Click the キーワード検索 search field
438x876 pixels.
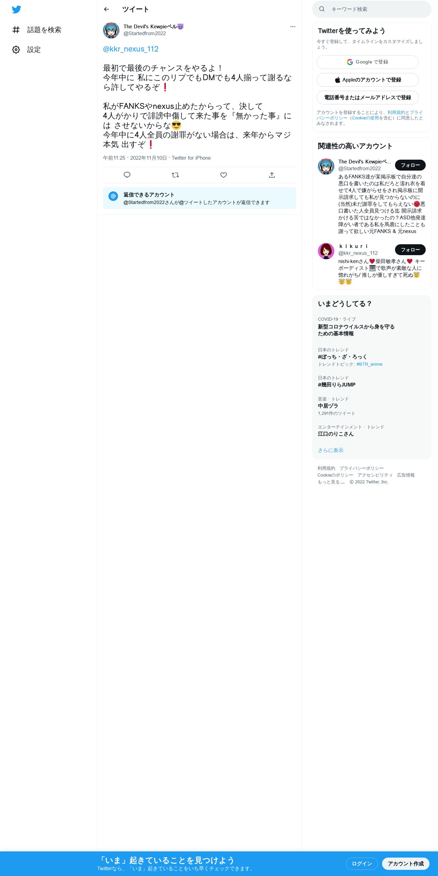(372, 9)
